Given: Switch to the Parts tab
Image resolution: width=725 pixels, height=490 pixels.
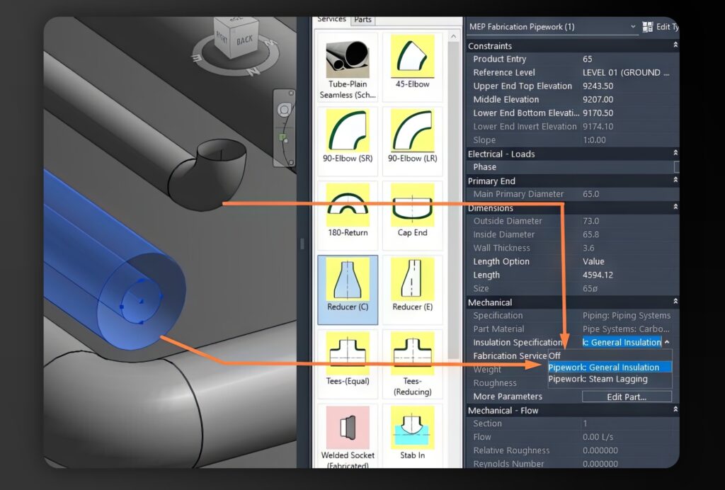Looking at the screenshot, I should 363,20.
